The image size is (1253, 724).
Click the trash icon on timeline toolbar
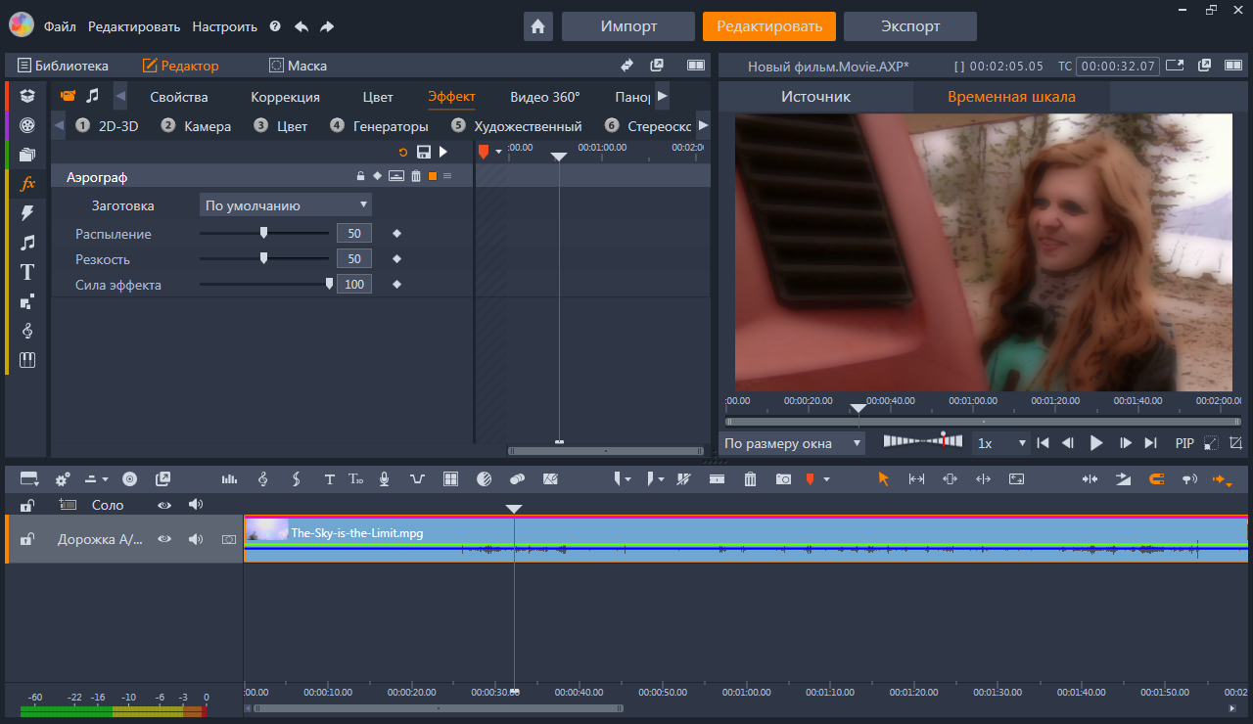pyautogui.click(x=750, y=478)
